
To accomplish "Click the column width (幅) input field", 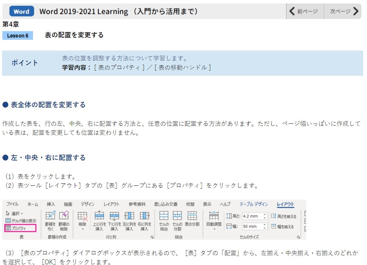I will (x=252, y=227).
